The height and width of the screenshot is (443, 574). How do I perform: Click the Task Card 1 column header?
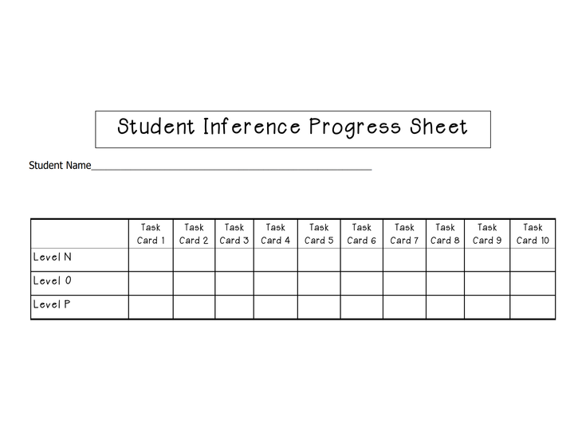(151, 233)
